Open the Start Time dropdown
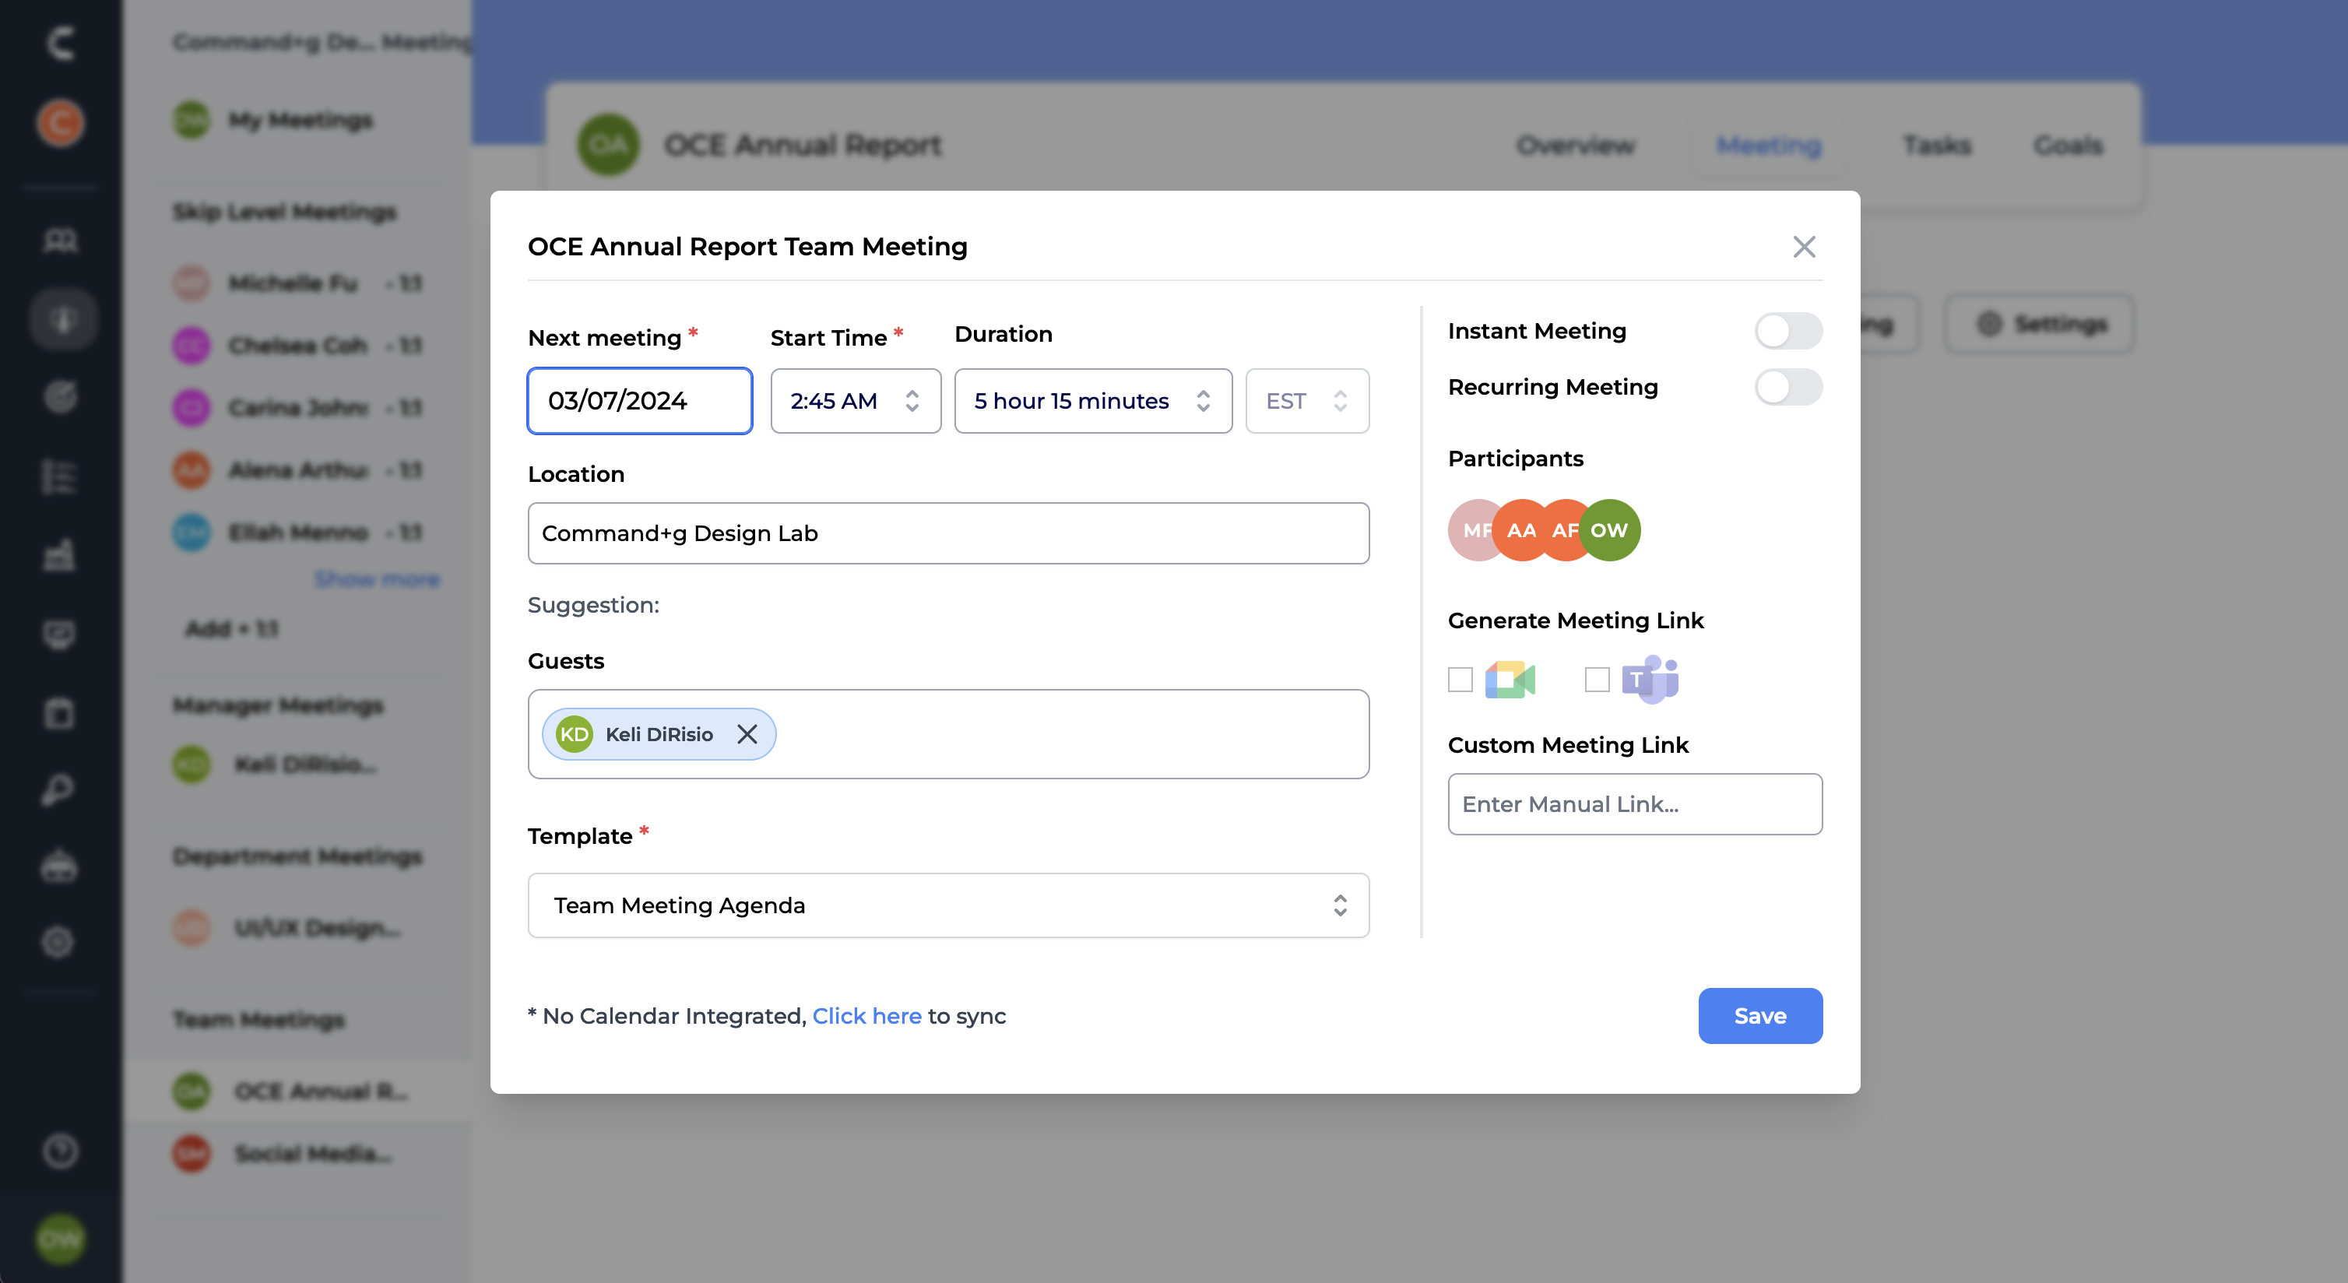 pos(855,401)
